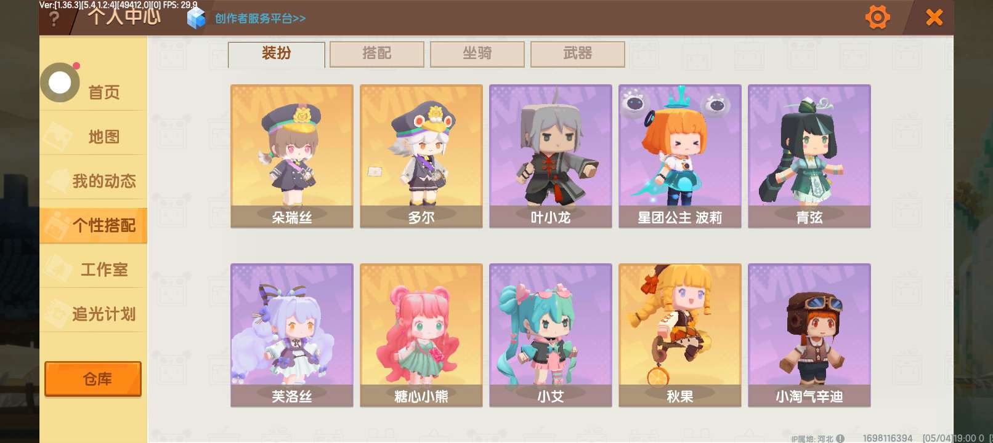Open 我的动态 in the sidebar
The height and width of the screenshot is (443, 993).
coord(94,181)
